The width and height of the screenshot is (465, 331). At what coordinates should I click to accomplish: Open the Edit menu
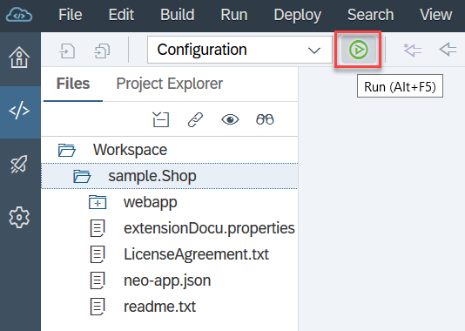(121, 15)
